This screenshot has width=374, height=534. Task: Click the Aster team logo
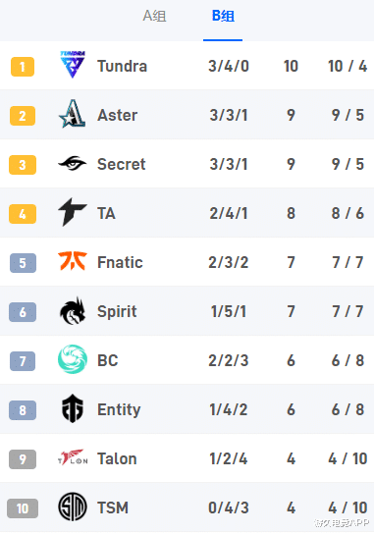pyautogui.click(x=73, y=114)
